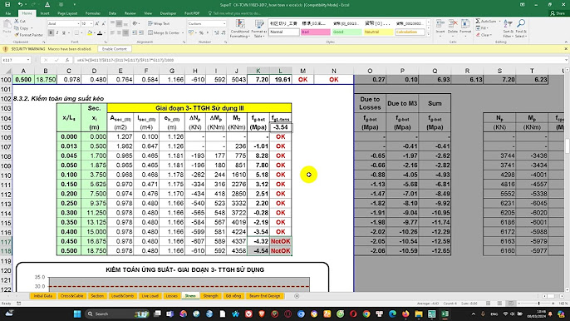Open the Clear eraser menu
The width and height of the screenshot is (570, 321).
[484, 35]
